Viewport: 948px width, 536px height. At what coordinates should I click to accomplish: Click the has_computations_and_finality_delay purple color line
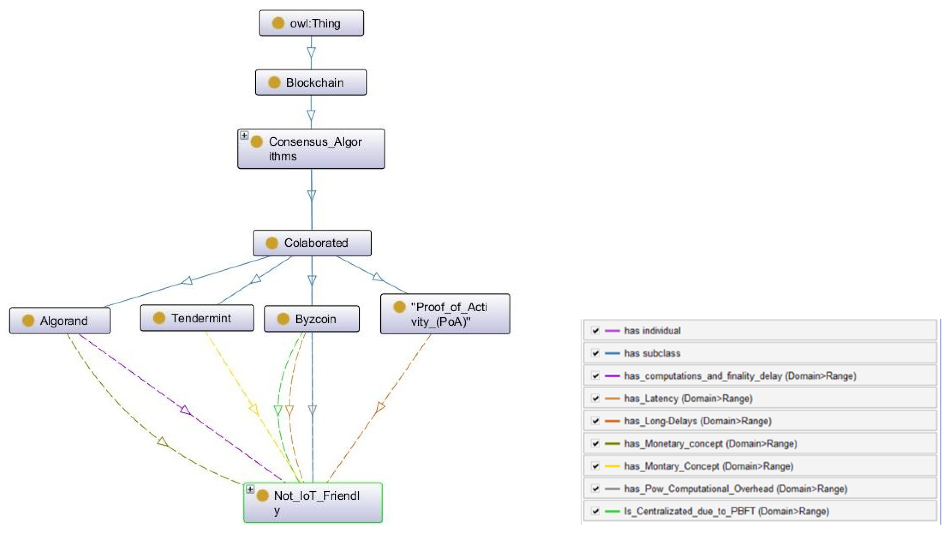612,376
